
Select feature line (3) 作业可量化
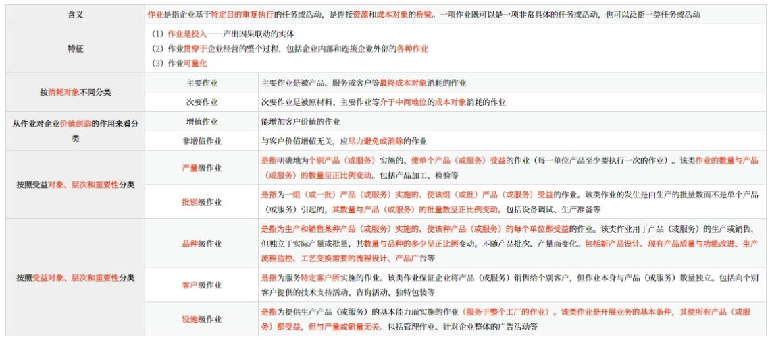click(179, 63)
